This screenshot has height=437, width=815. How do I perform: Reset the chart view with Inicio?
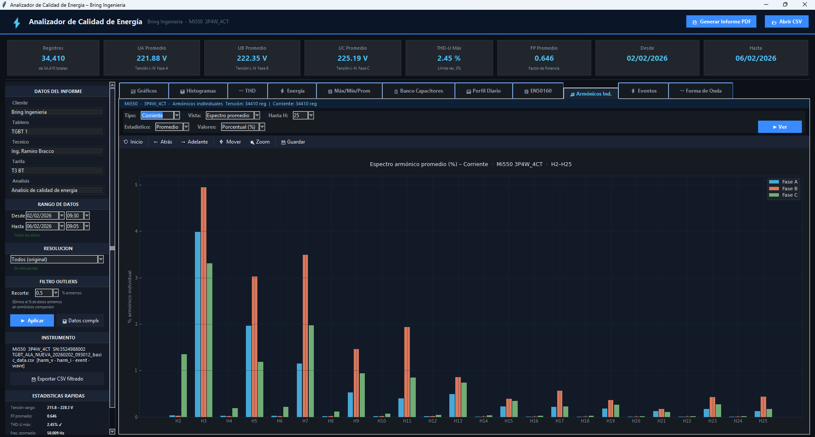pos(133,141)
